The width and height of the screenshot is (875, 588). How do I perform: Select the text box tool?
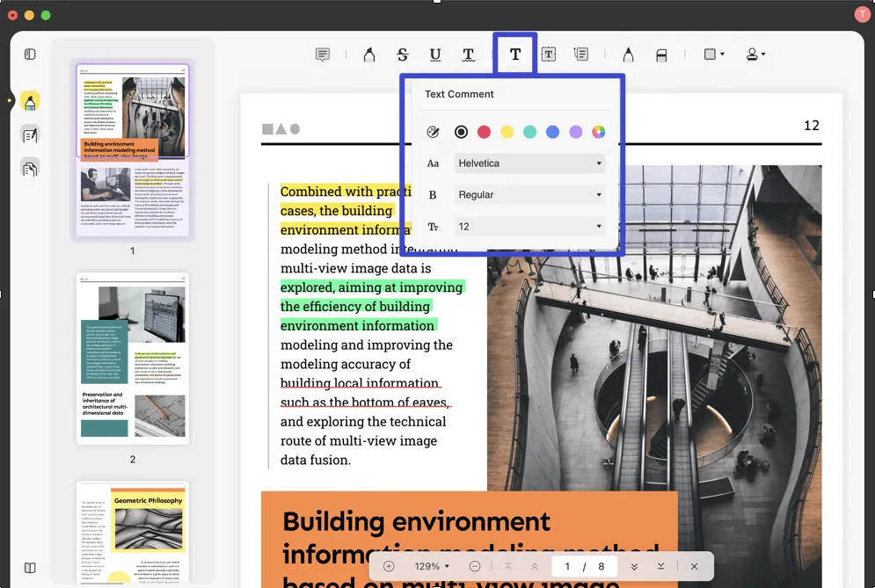[548, 54]
